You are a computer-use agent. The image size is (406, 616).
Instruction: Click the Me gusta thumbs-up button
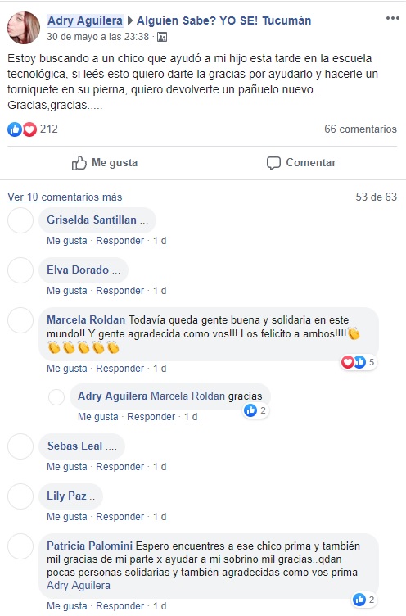click(x=105, y=163)
